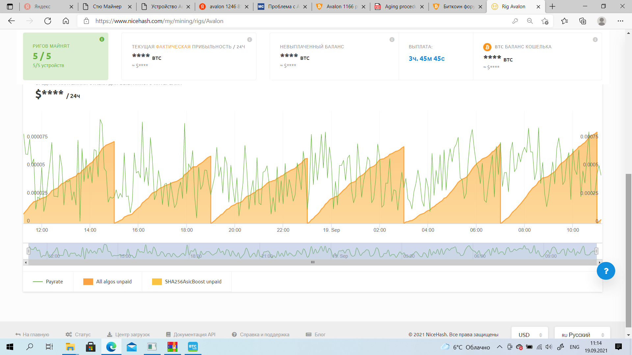
Task: Click browser zoom magnifier icon in address bar
Action: pyautogui.click(x=530, y=21)
